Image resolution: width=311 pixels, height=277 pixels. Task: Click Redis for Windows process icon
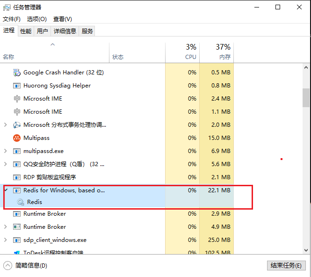click(x=17, y=190)
